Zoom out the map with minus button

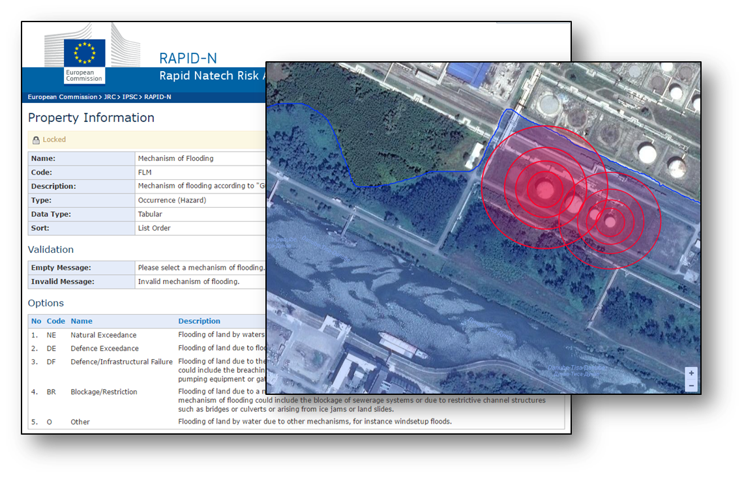[691, 386]
